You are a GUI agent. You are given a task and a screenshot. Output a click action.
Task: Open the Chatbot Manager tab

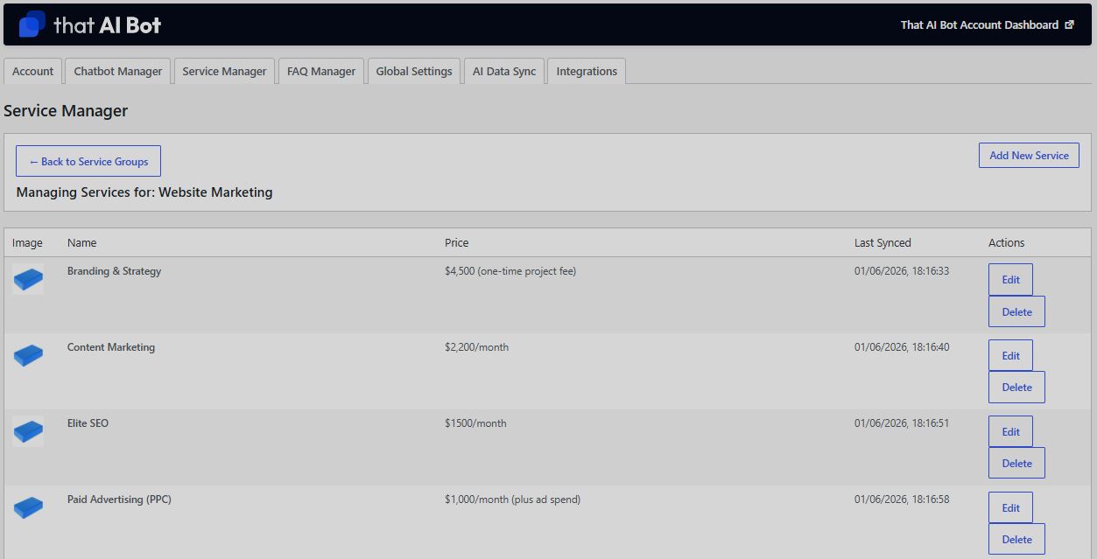click(118, 71)
